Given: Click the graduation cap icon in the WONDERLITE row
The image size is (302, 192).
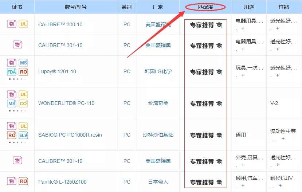Looking at the screenshot, I should pos(219,103).
